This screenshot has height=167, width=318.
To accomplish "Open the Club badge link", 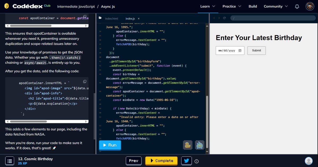I will tap(47, 5).
